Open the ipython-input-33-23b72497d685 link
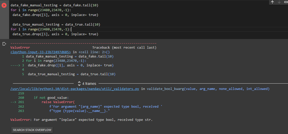 coord(41,52)
